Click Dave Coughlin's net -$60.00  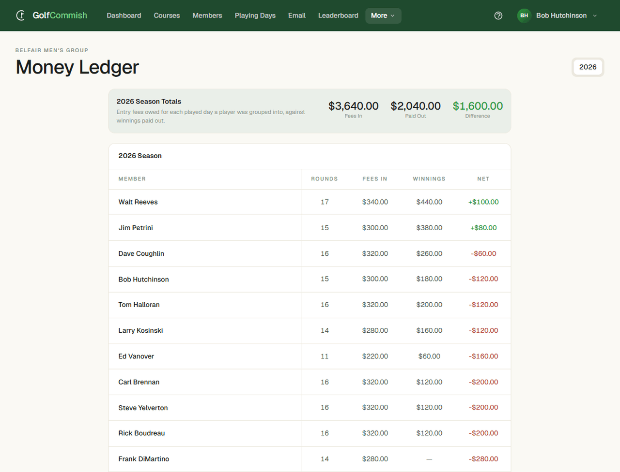pos(483,253)
